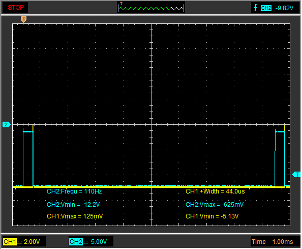The image size is (302, 249).
Task: Click the -9.82V trigger level readout
Action: [284, 8]
